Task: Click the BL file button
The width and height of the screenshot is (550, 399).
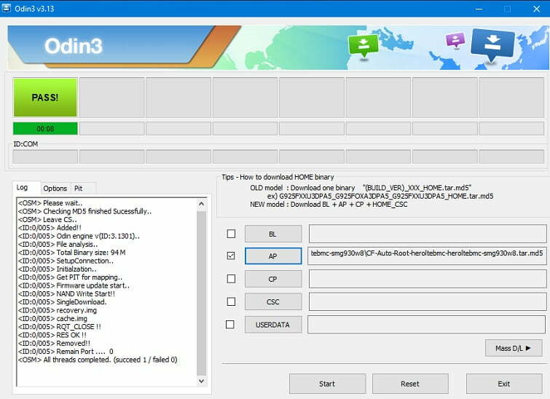Action: pos(273,234)
